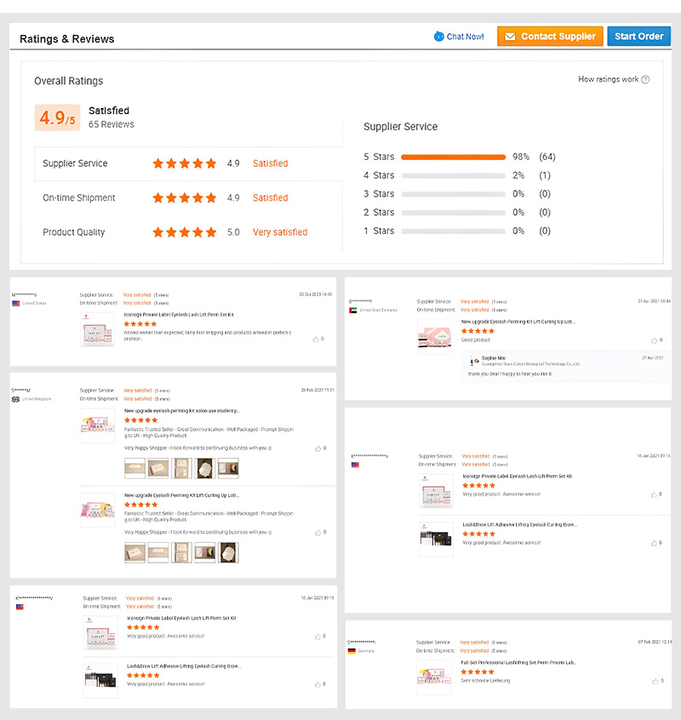Open 'Iconsign Private Label Eyelash Lash Lift' product link in first review

[179, 315]
